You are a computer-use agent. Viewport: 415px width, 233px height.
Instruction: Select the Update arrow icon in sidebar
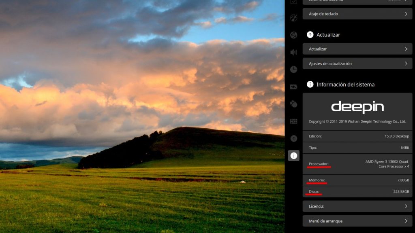click(294, 138)
